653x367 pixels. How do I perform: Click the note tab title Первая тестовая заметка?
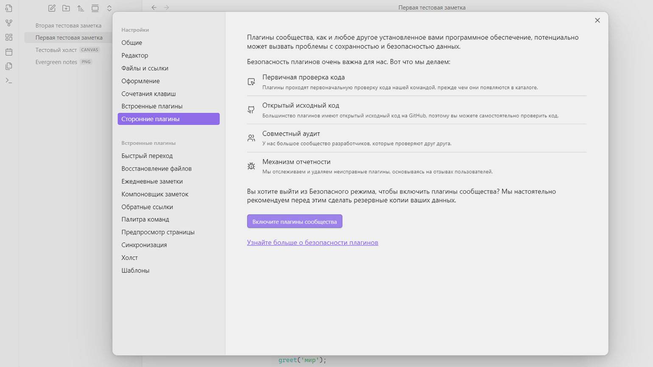432,8
